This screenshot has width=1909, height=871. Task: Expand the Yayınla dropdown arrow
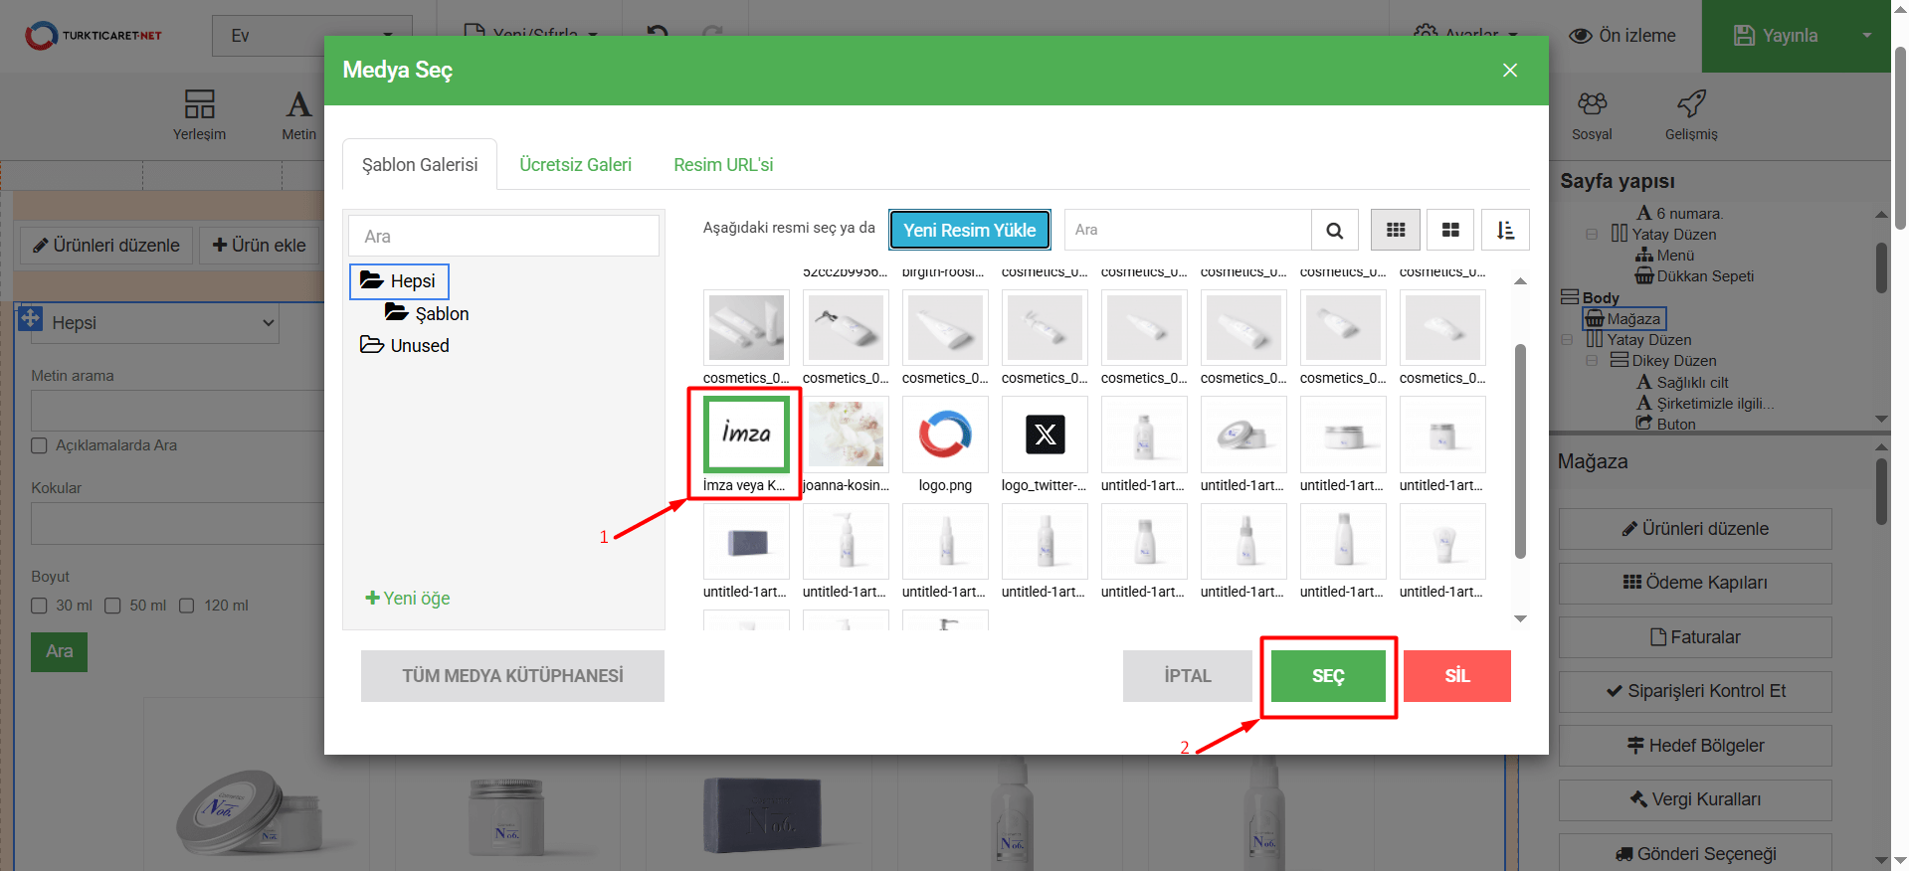tap(1866, 36)
